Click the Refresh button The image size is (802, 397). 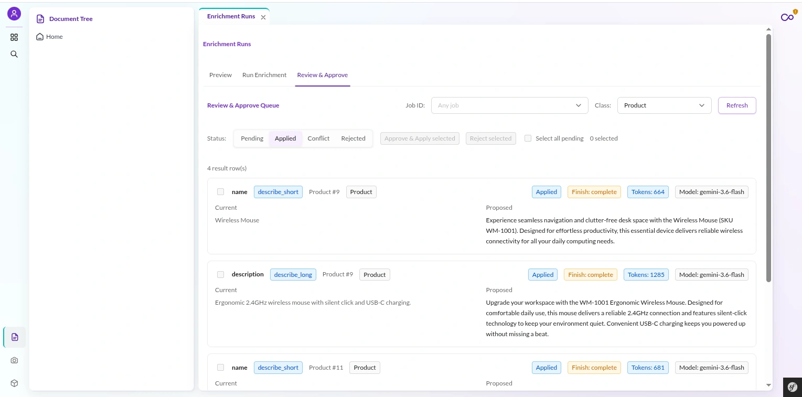(x=737, y=105)
